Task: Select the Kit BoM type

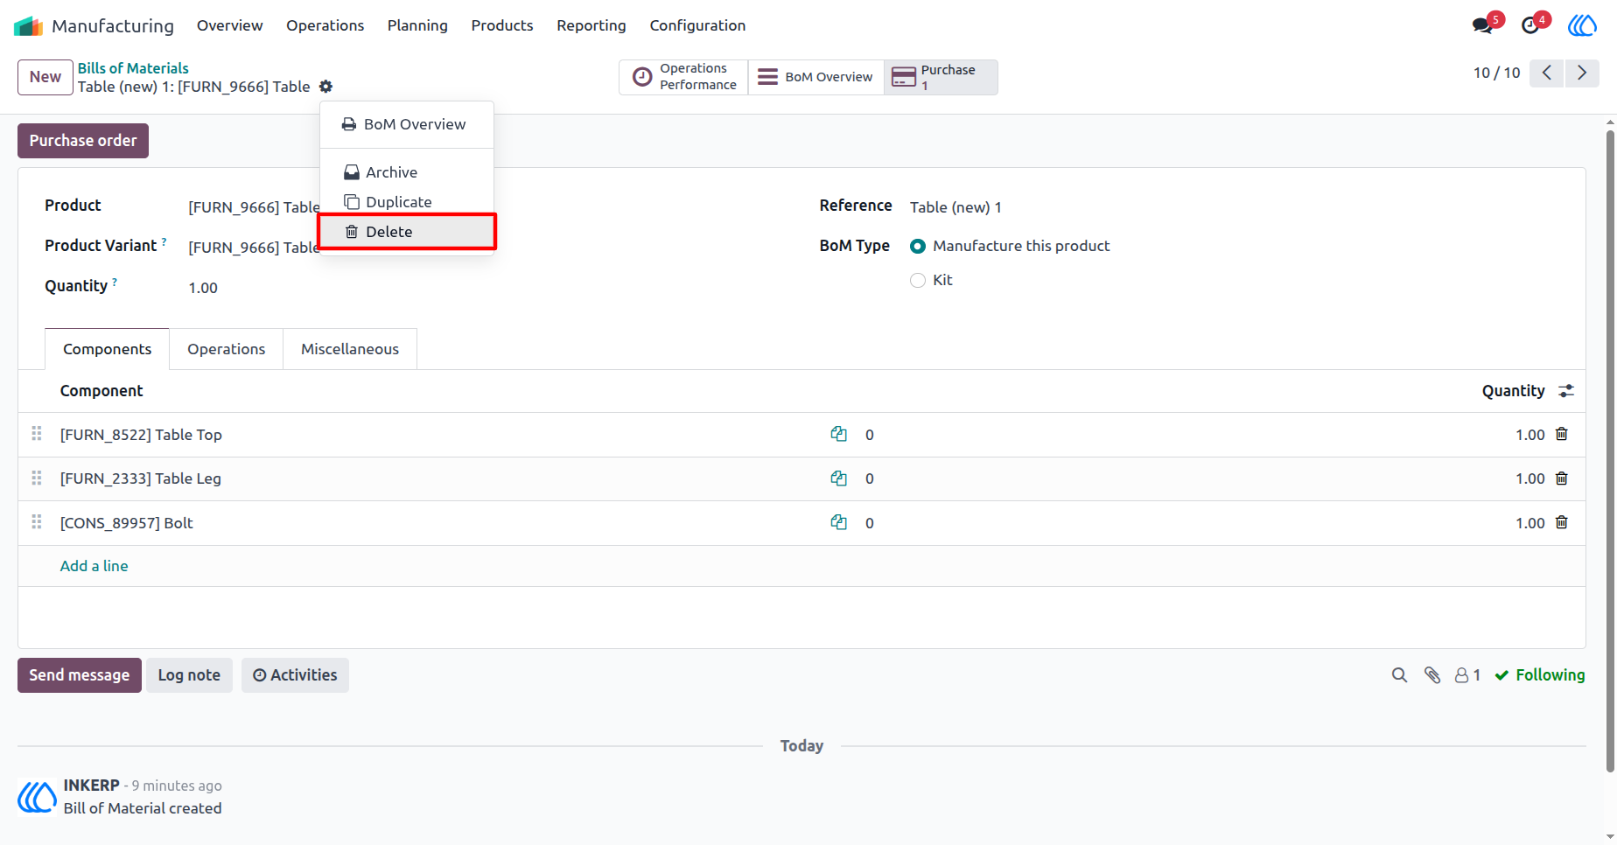Action: pyautogui.click(x=918, y=281)
